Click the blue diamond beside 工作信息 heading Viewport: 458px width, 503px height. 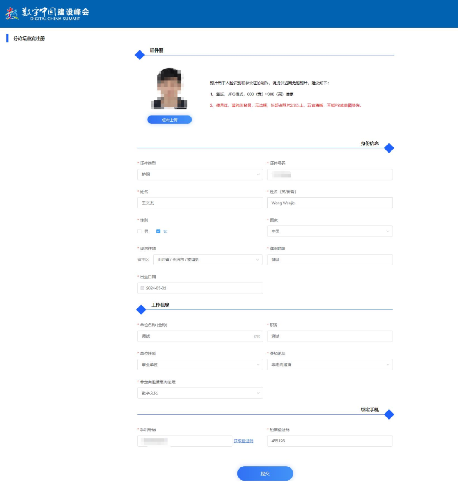pyautogui.click(x=141, y=310)
